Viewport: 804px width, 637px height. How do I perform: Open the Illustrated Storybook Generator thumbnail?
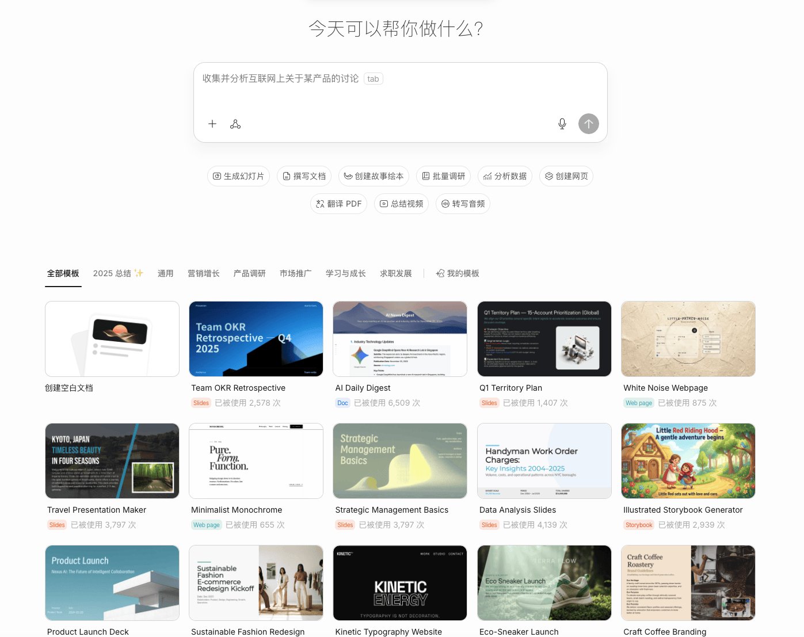(688, 461)
